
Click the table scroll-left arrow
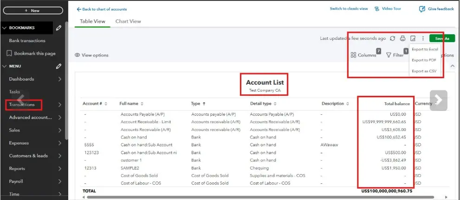click(x=84, y=197)
